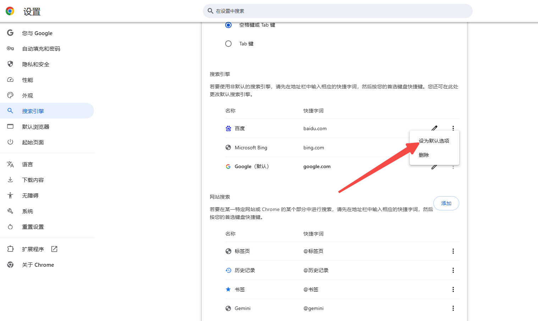This screenshot has height=321, width=538.
Task: Open more actions menu for 百度 row
Action: tap(453, 128)
